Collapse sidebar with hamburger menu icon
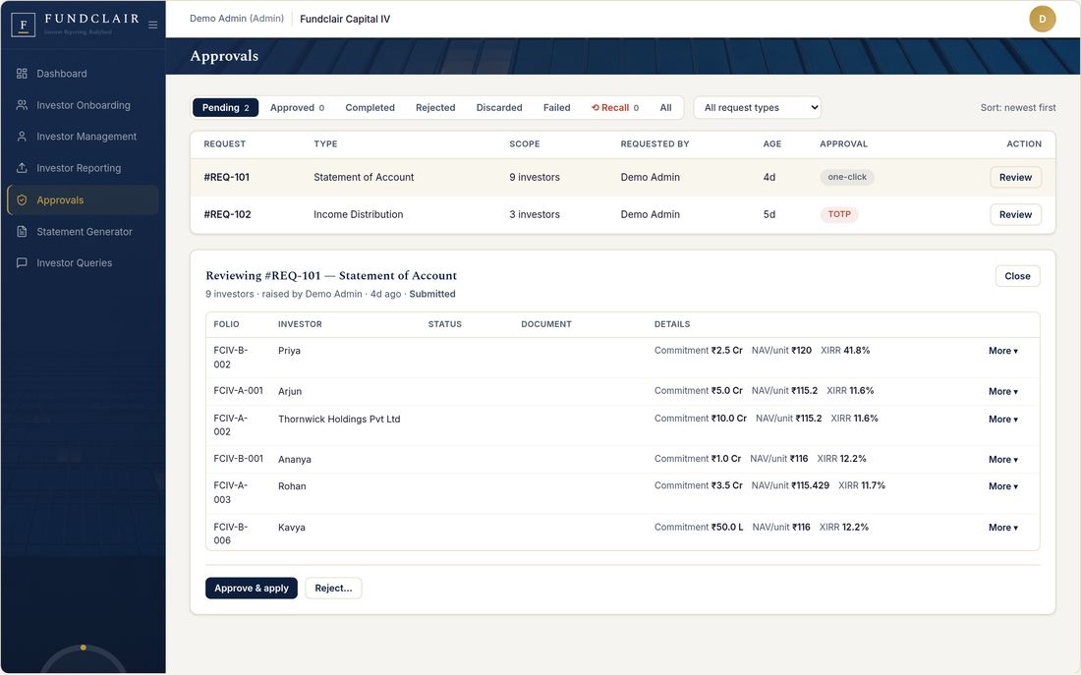The image size is (1081, 675). point(153,25)
